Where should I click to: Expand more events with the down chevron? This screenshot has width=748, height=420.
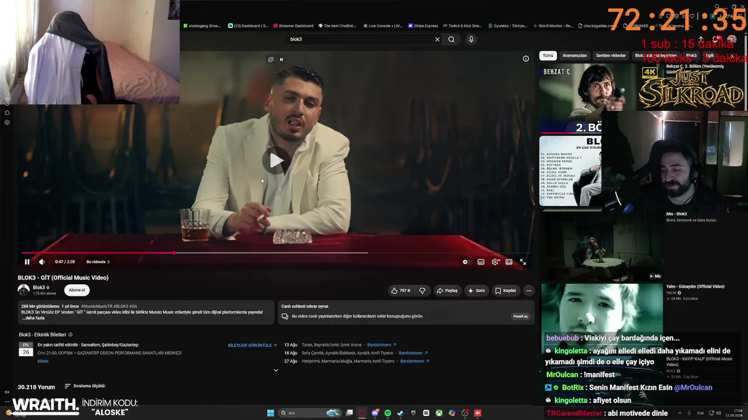click(276, 370)
